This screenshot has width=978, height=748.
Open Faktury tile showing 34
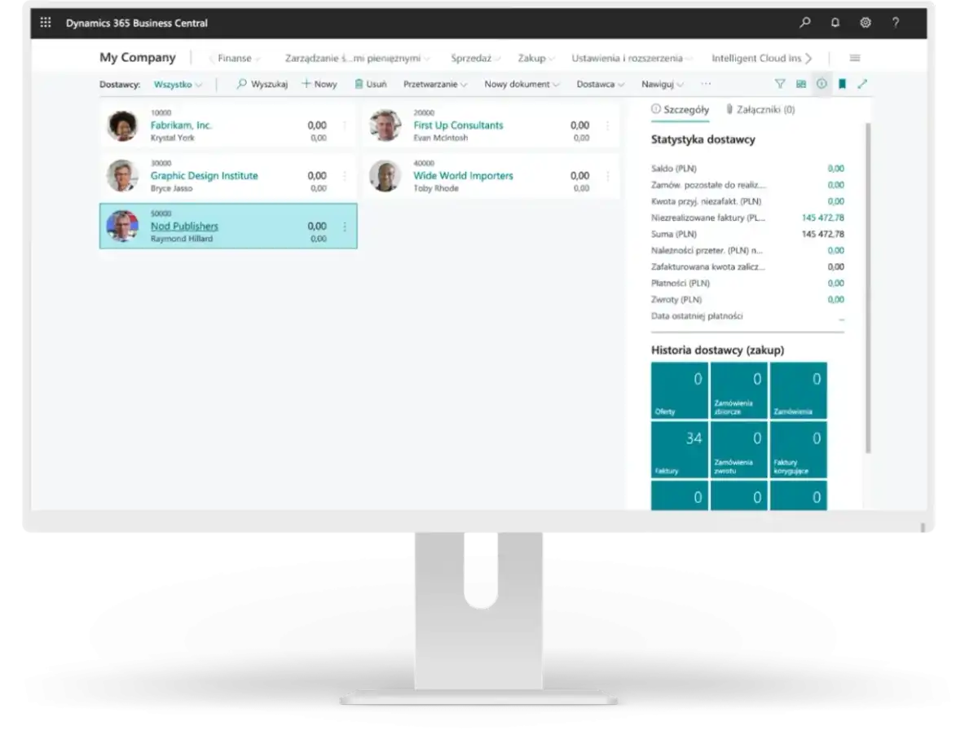[680, 450]
